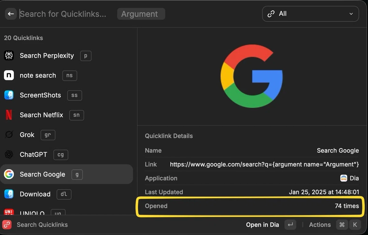Click the Last Updated date value
368x235 pixels.
[324, 192]
